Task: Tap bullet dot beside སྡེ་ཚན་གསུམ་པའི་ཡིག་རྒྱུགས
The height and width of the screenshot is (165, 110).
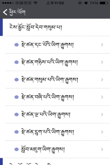Action: coord(16,80)
